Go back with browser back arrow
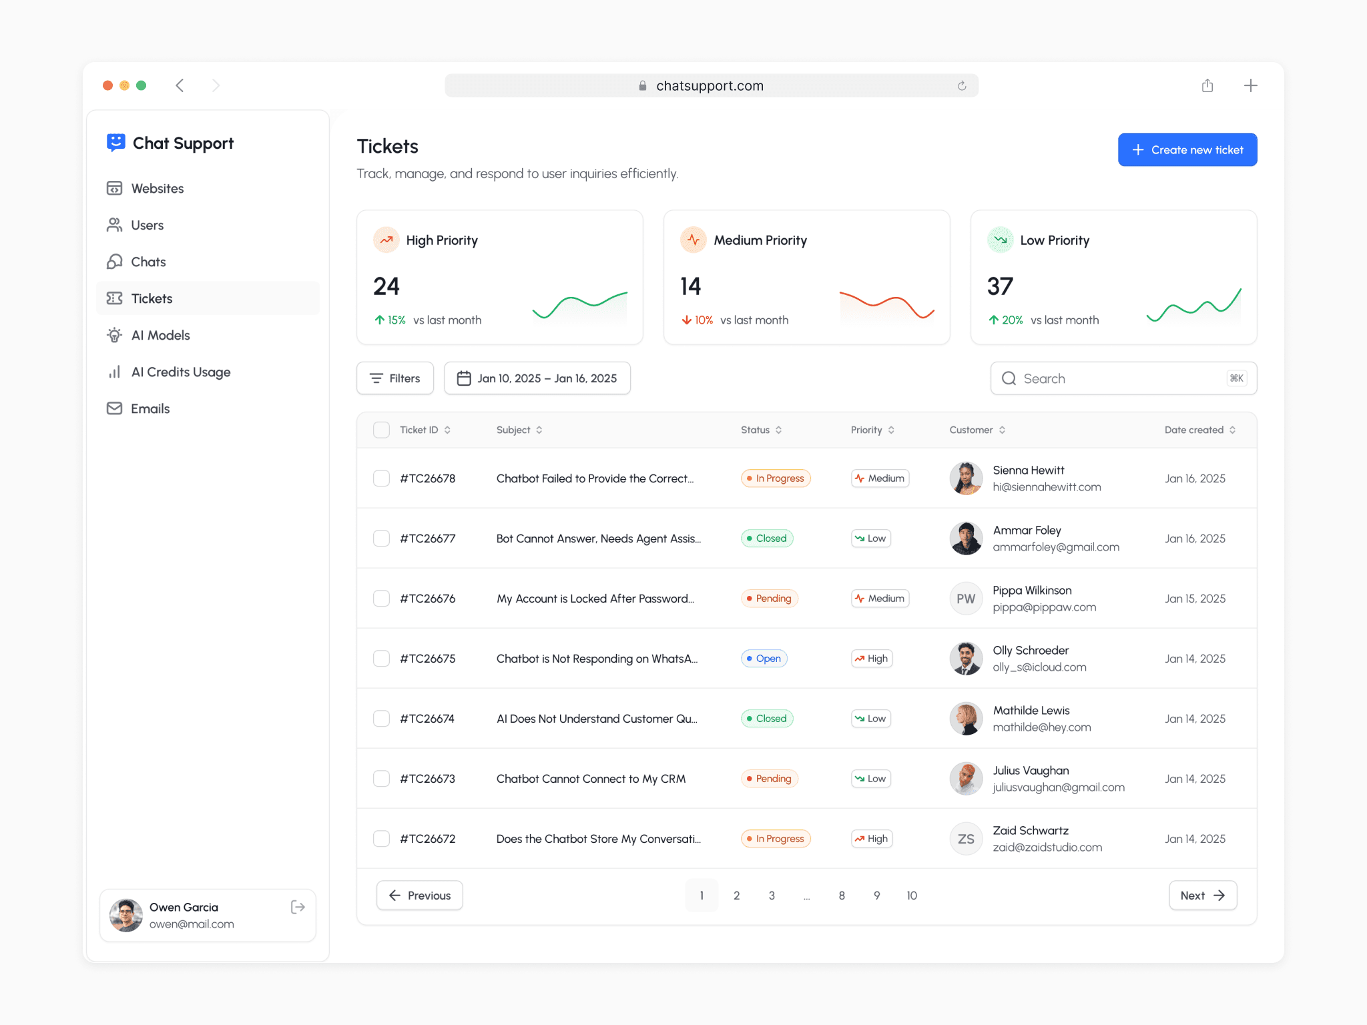Image resolution: width=1367 pixels, height=1025 pixels. 180,85
